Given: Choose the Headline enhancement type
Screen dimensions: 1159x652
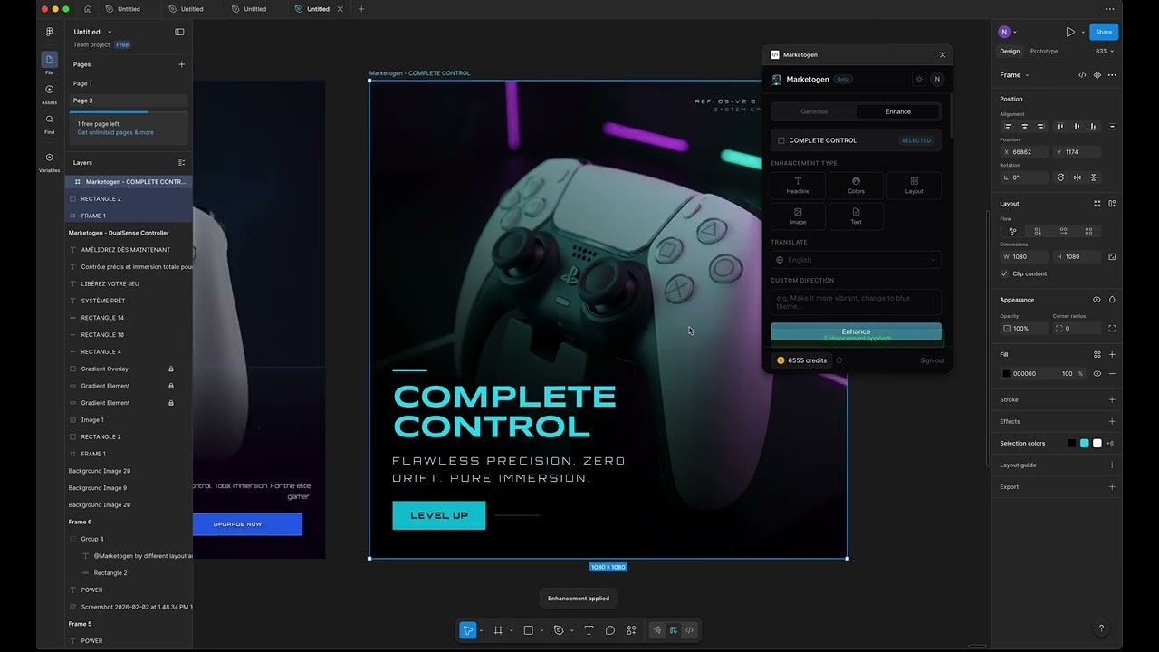Looking at the screenshot, I should coord(798,186).
